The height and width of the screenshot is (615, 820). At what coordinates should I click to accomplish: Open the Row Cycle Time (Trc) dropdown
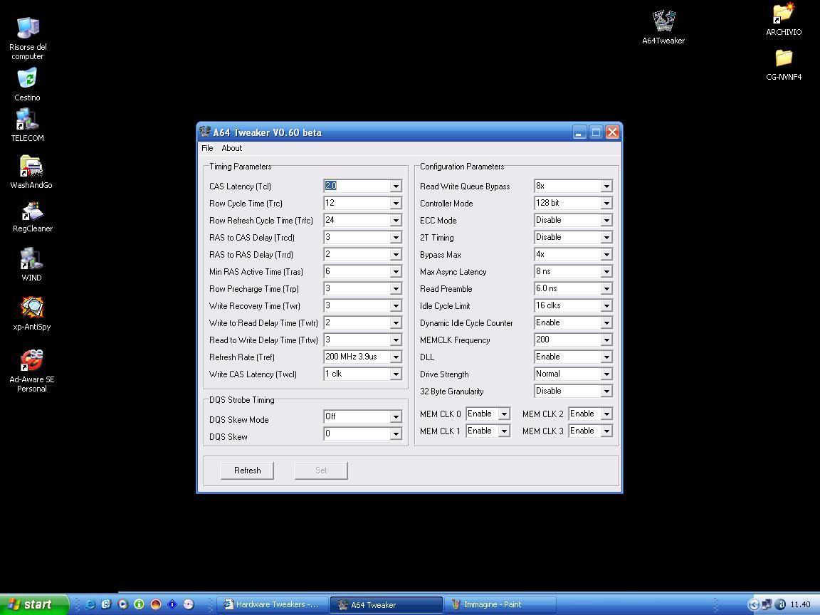point(396,204)
